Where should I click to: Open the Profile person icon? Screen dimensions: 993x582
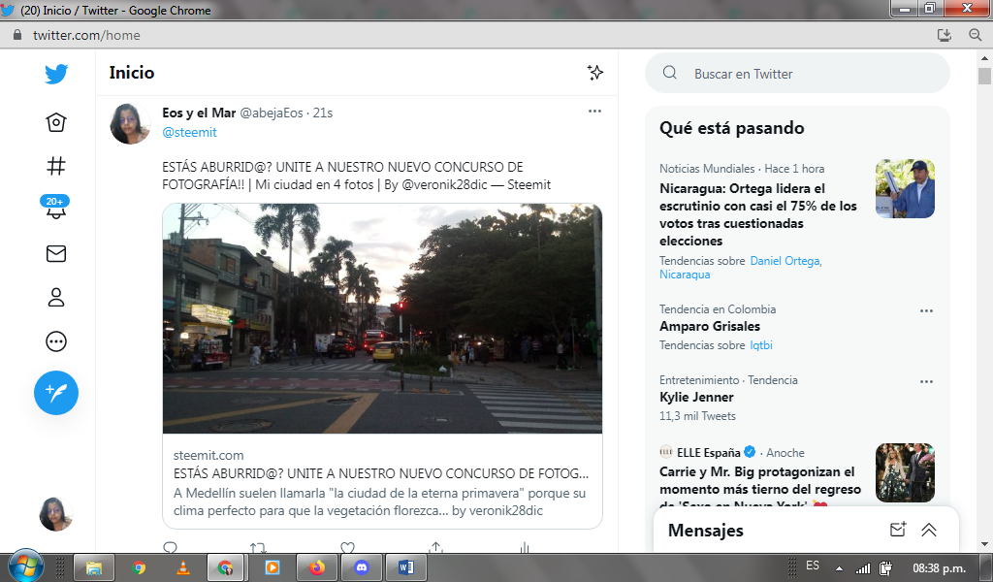tap(55, 298)
